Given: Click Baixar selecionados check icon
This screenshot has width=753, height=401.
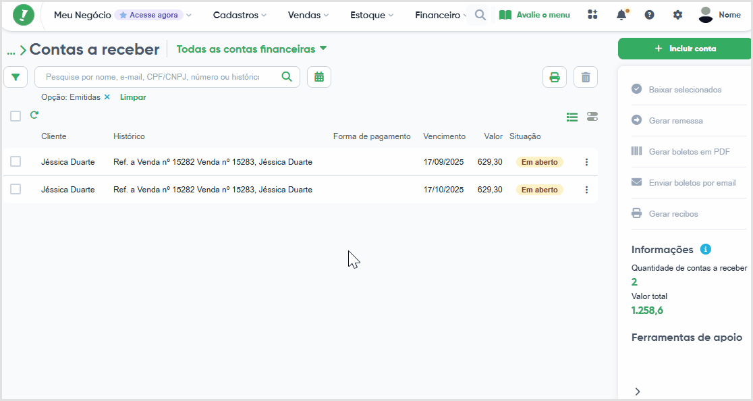Looking at the screenshot, I should pos(636,89).
